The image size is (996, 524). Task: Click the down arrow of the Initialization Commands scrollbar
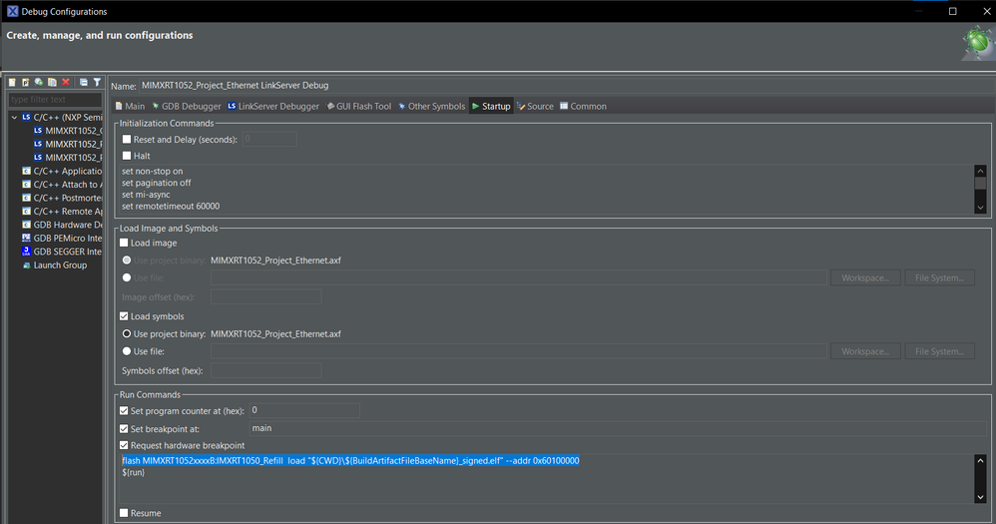click(x=980, y=207)
